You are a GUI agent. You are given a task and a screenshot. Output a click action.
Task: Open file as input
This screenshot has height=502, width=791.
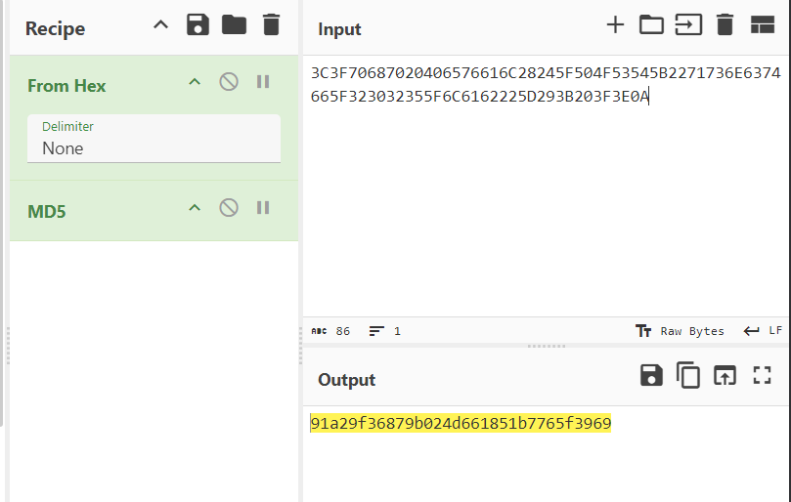click(688, 25)
